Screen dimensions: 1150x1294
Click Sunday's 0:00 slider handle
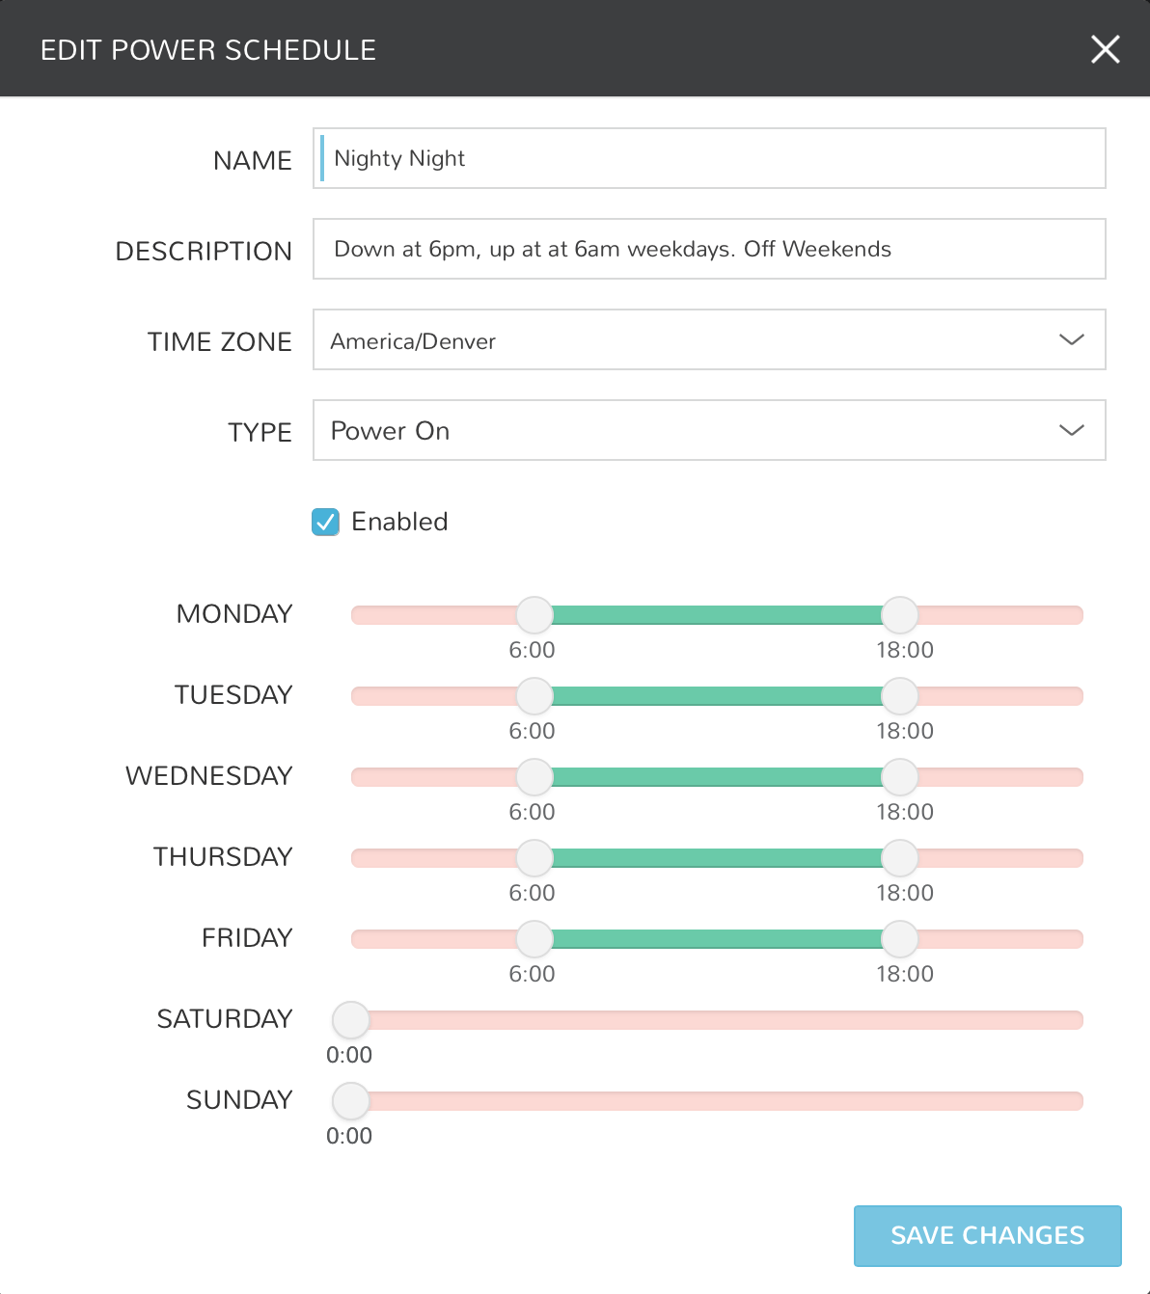pos(350,1100)
